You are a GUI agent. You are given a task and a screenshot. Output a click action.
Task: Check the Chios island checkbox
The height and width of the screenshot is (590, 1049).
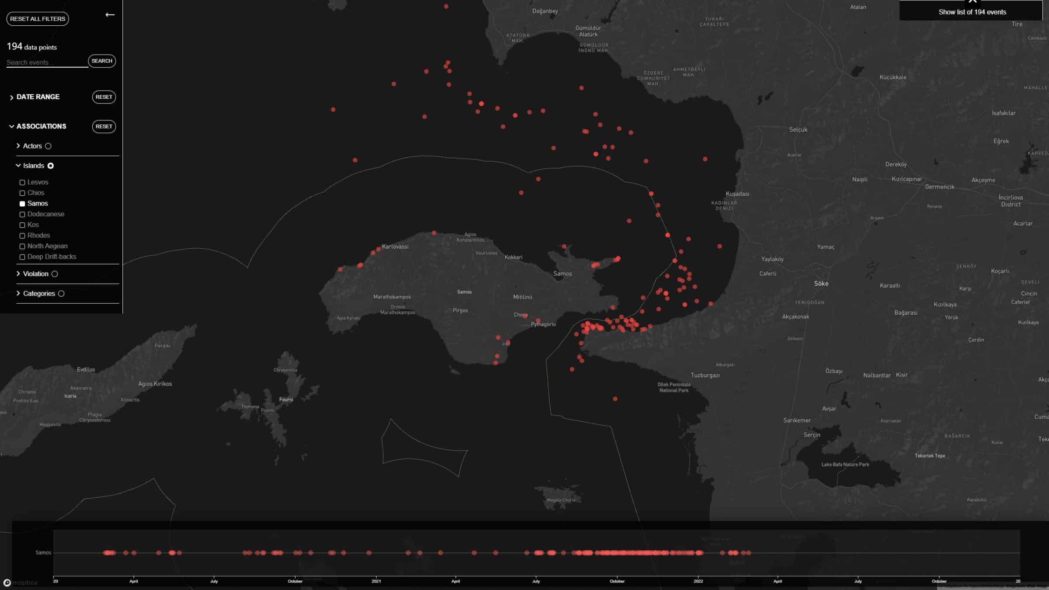click(22, 193)
